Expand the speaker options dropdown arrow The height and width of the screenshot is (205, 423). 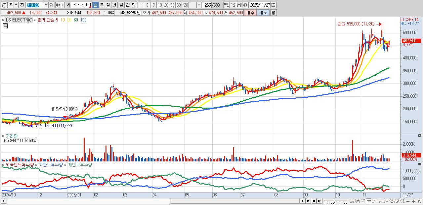63,5
